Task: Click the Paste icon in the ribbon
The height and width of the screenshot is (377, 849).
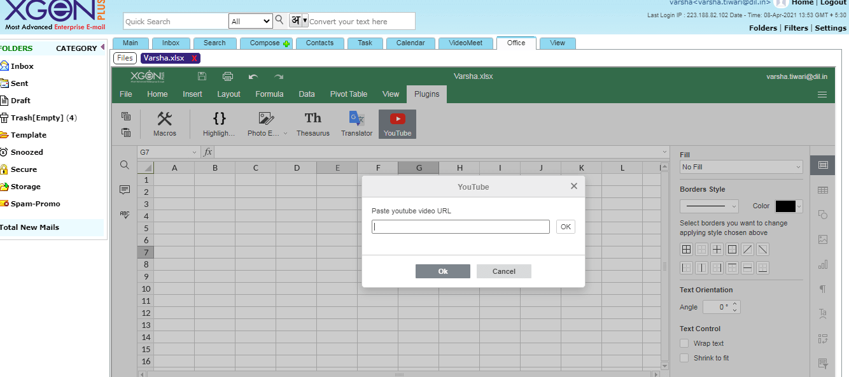Action: tap(126, 132)
